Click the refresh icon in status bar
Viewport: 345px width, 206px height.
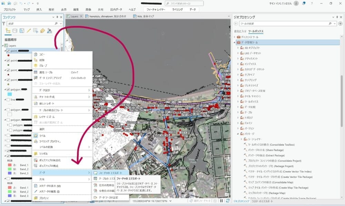(x=228, y=201)
